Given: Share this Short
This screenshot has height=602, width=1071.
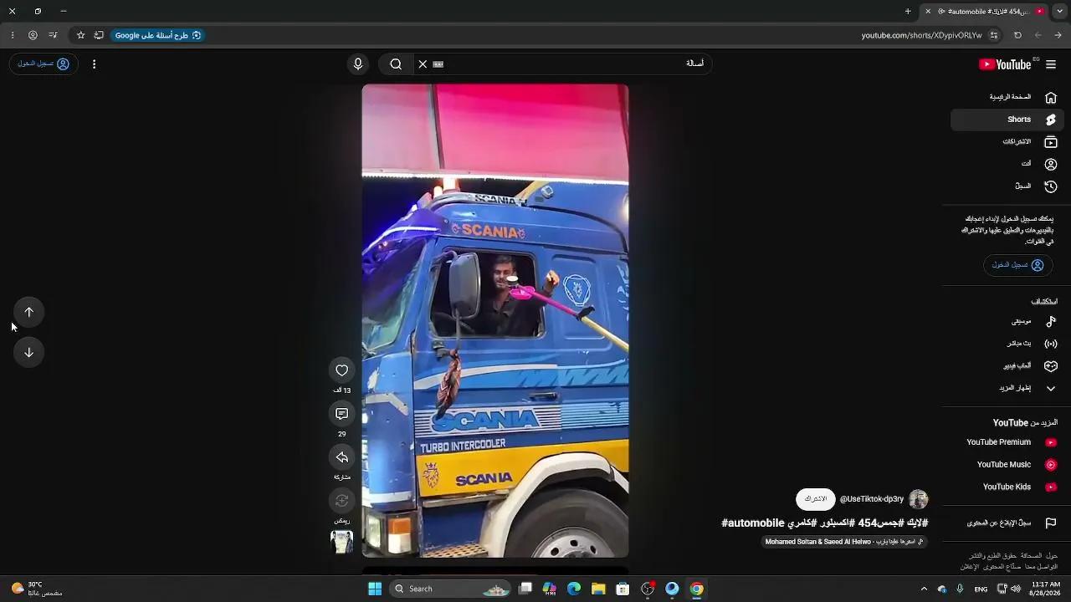Looking at the screenshot, I should (x=341, y=457).
